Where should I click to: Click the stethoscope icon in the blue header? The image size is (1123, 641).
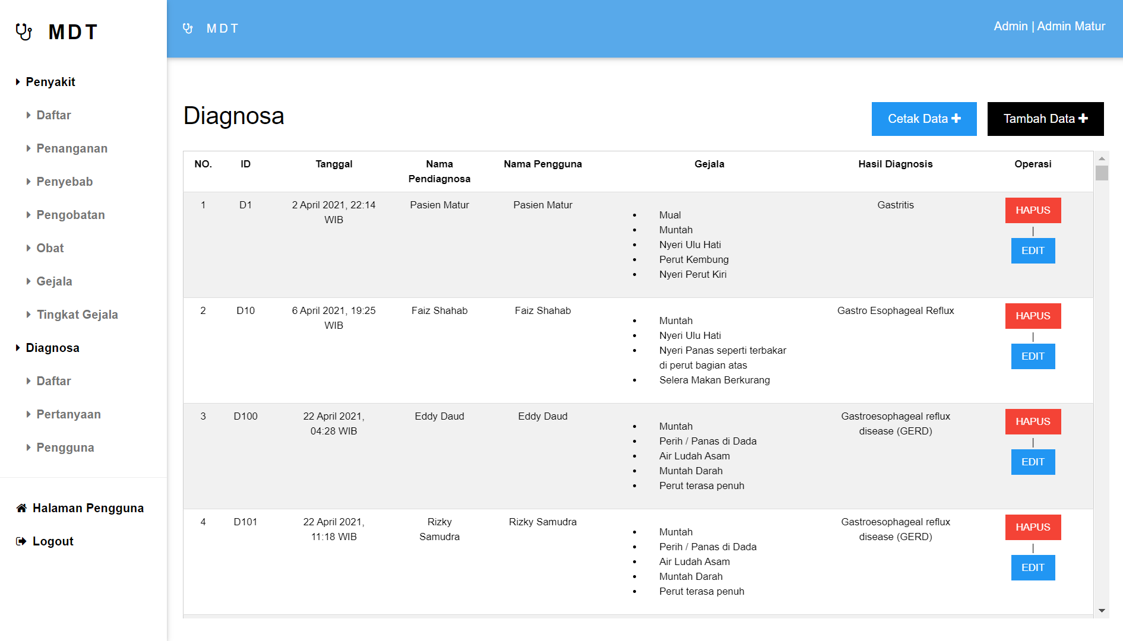188,28
